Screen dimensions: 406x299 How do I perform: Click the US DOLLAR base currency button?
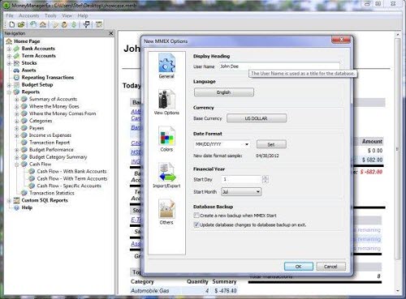click(257, 118)
